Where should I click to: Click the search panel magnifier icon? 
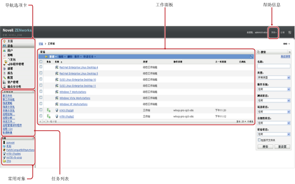point(259,52)
